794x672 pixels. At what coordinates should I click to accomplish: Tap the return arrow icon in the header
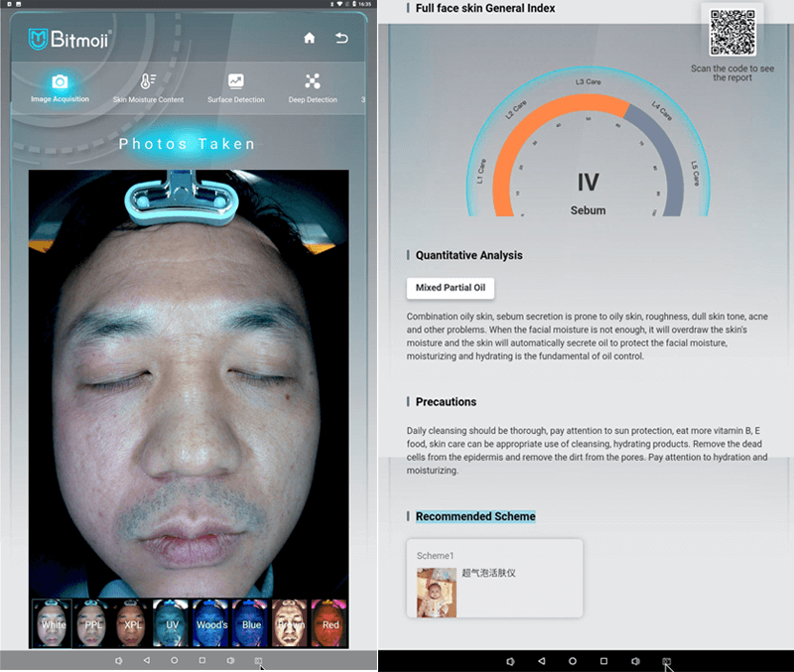[342, 38]
